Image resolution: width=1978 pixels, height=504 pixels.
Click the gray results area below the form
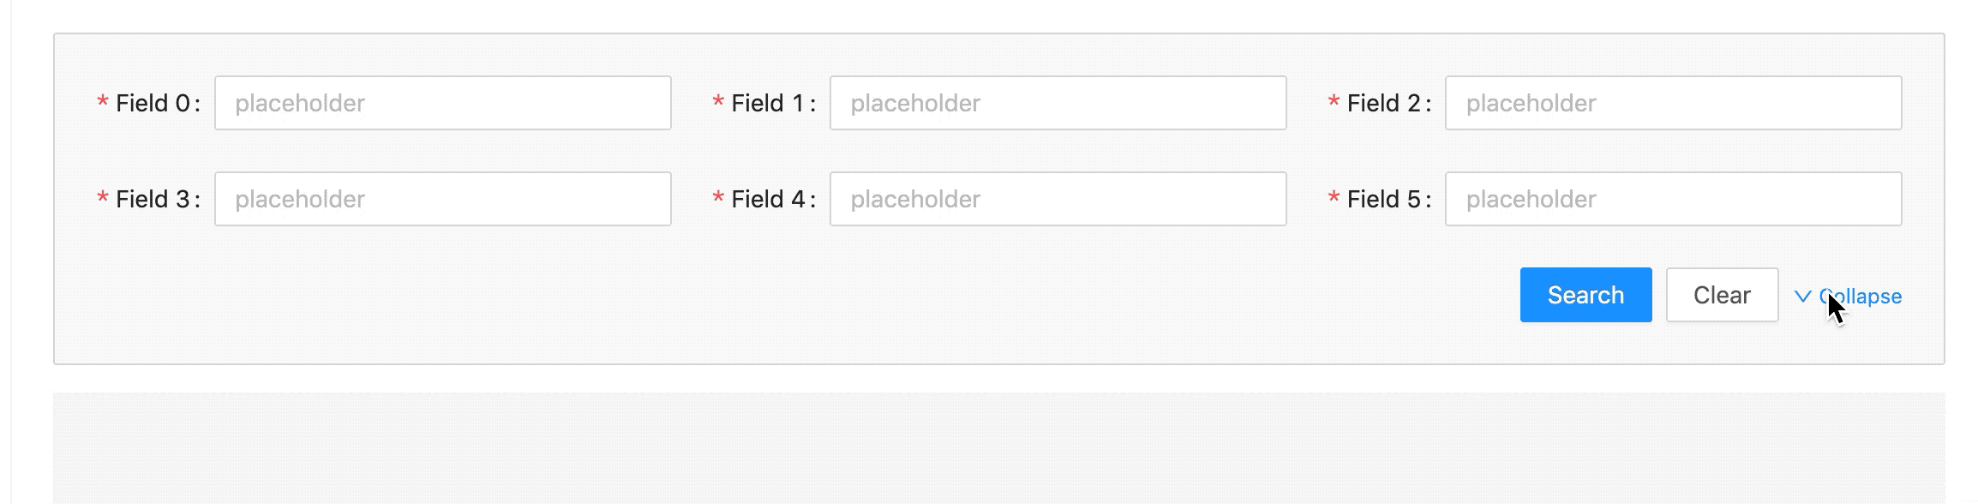click(998, 447)
